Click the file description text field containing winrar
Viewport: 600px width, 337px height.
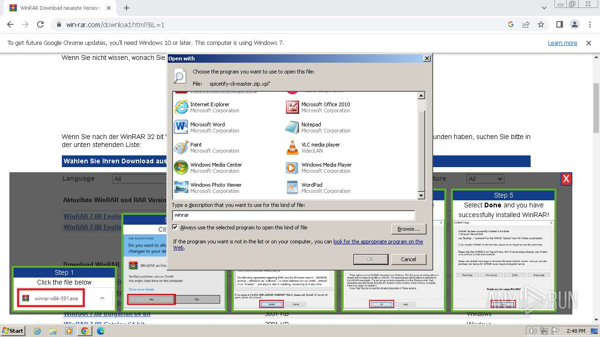[x=293, y=215]
